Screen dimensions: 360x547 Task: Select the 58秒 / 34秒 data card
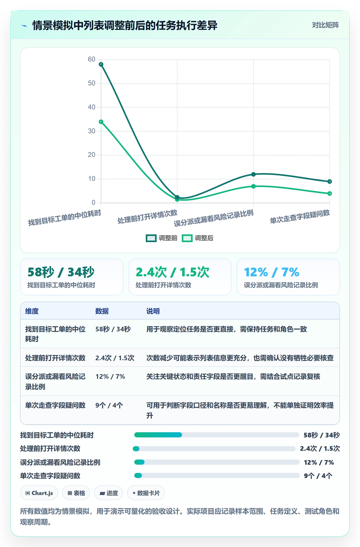[72, 277]
